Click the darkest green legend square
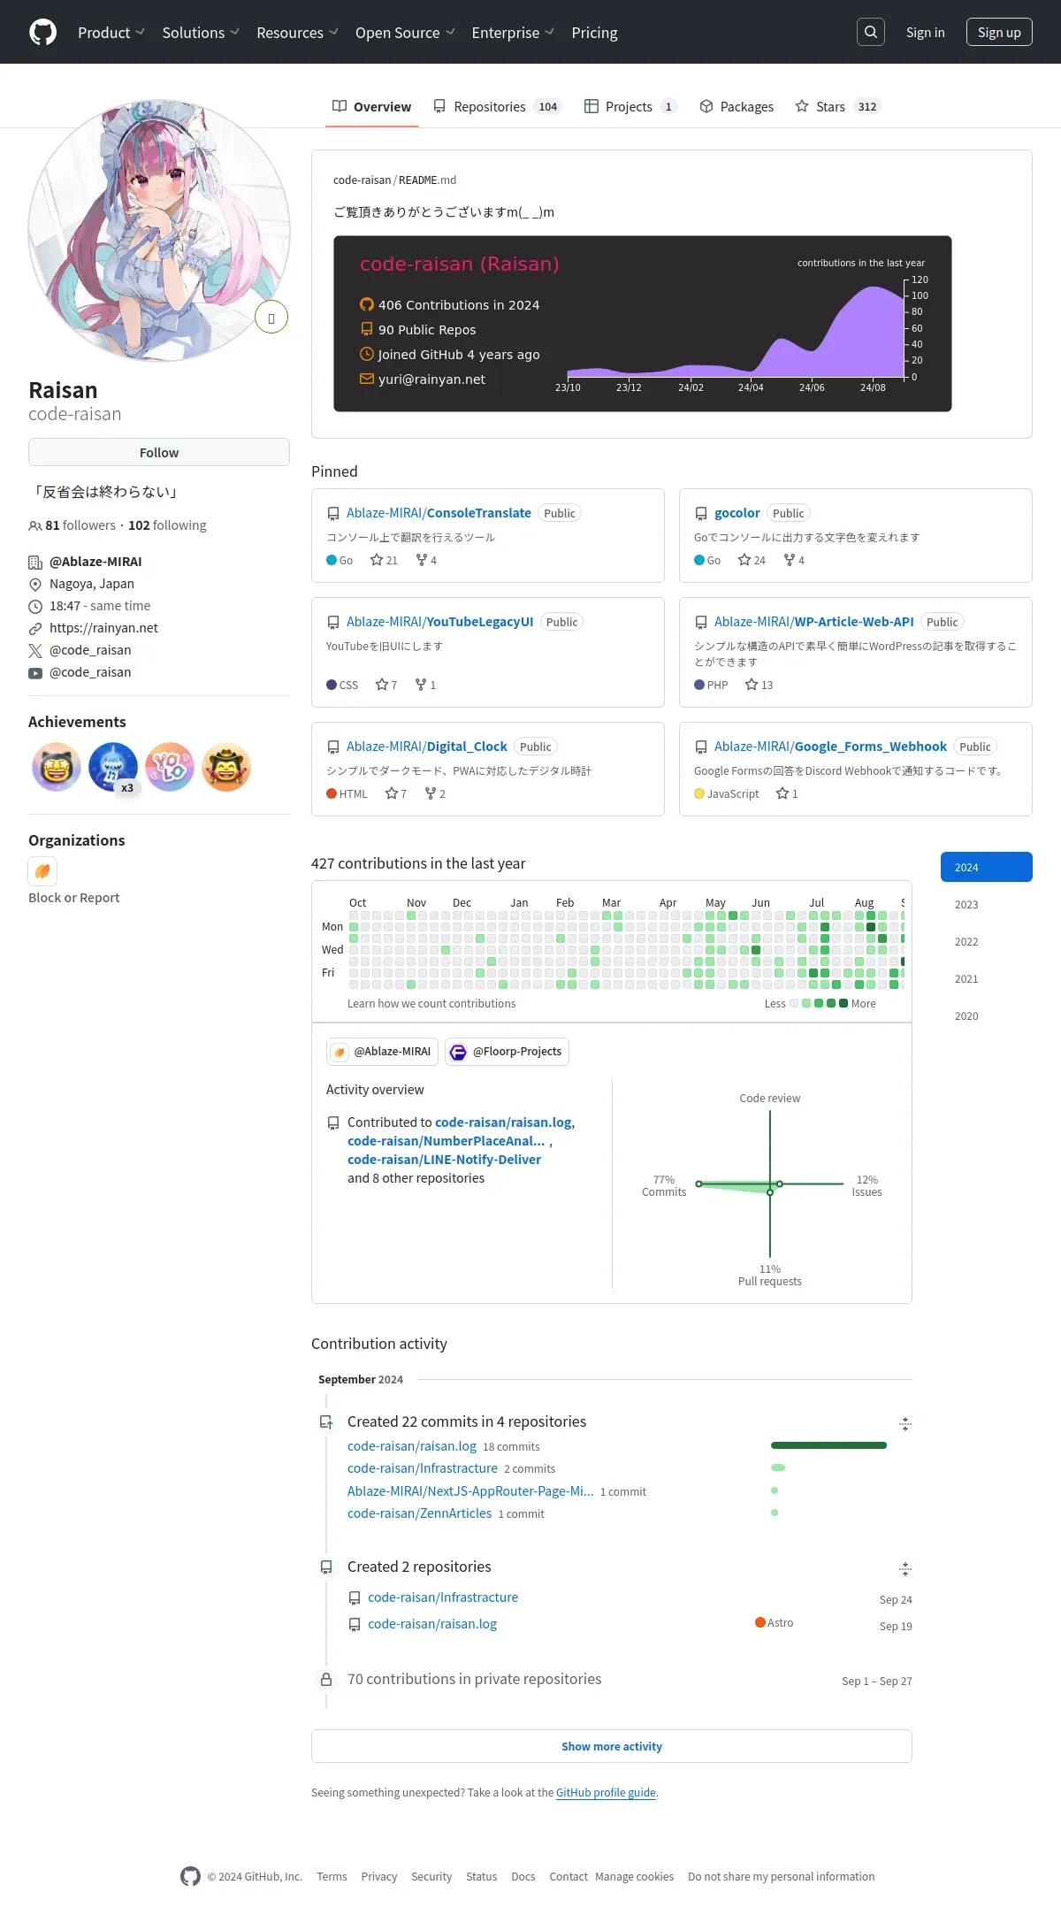Image resolution: width=1061 pixels, height=1923 pixels. tap(843, 1003)
